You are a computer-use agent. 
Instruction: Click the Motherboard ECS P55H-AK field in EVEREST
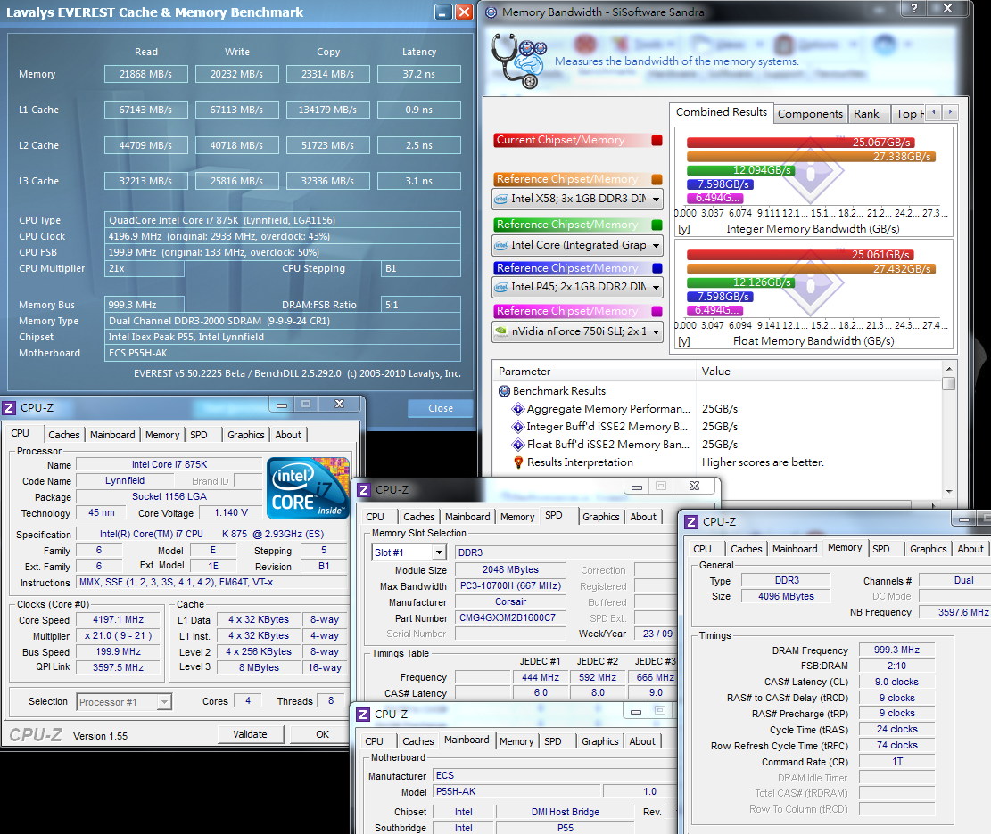(x=283, y=353)
